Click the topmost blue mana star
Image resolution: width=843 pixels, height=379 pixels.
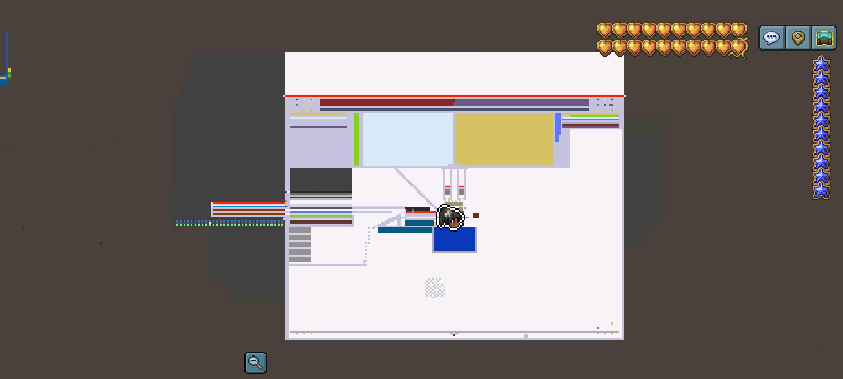point(821,64)
